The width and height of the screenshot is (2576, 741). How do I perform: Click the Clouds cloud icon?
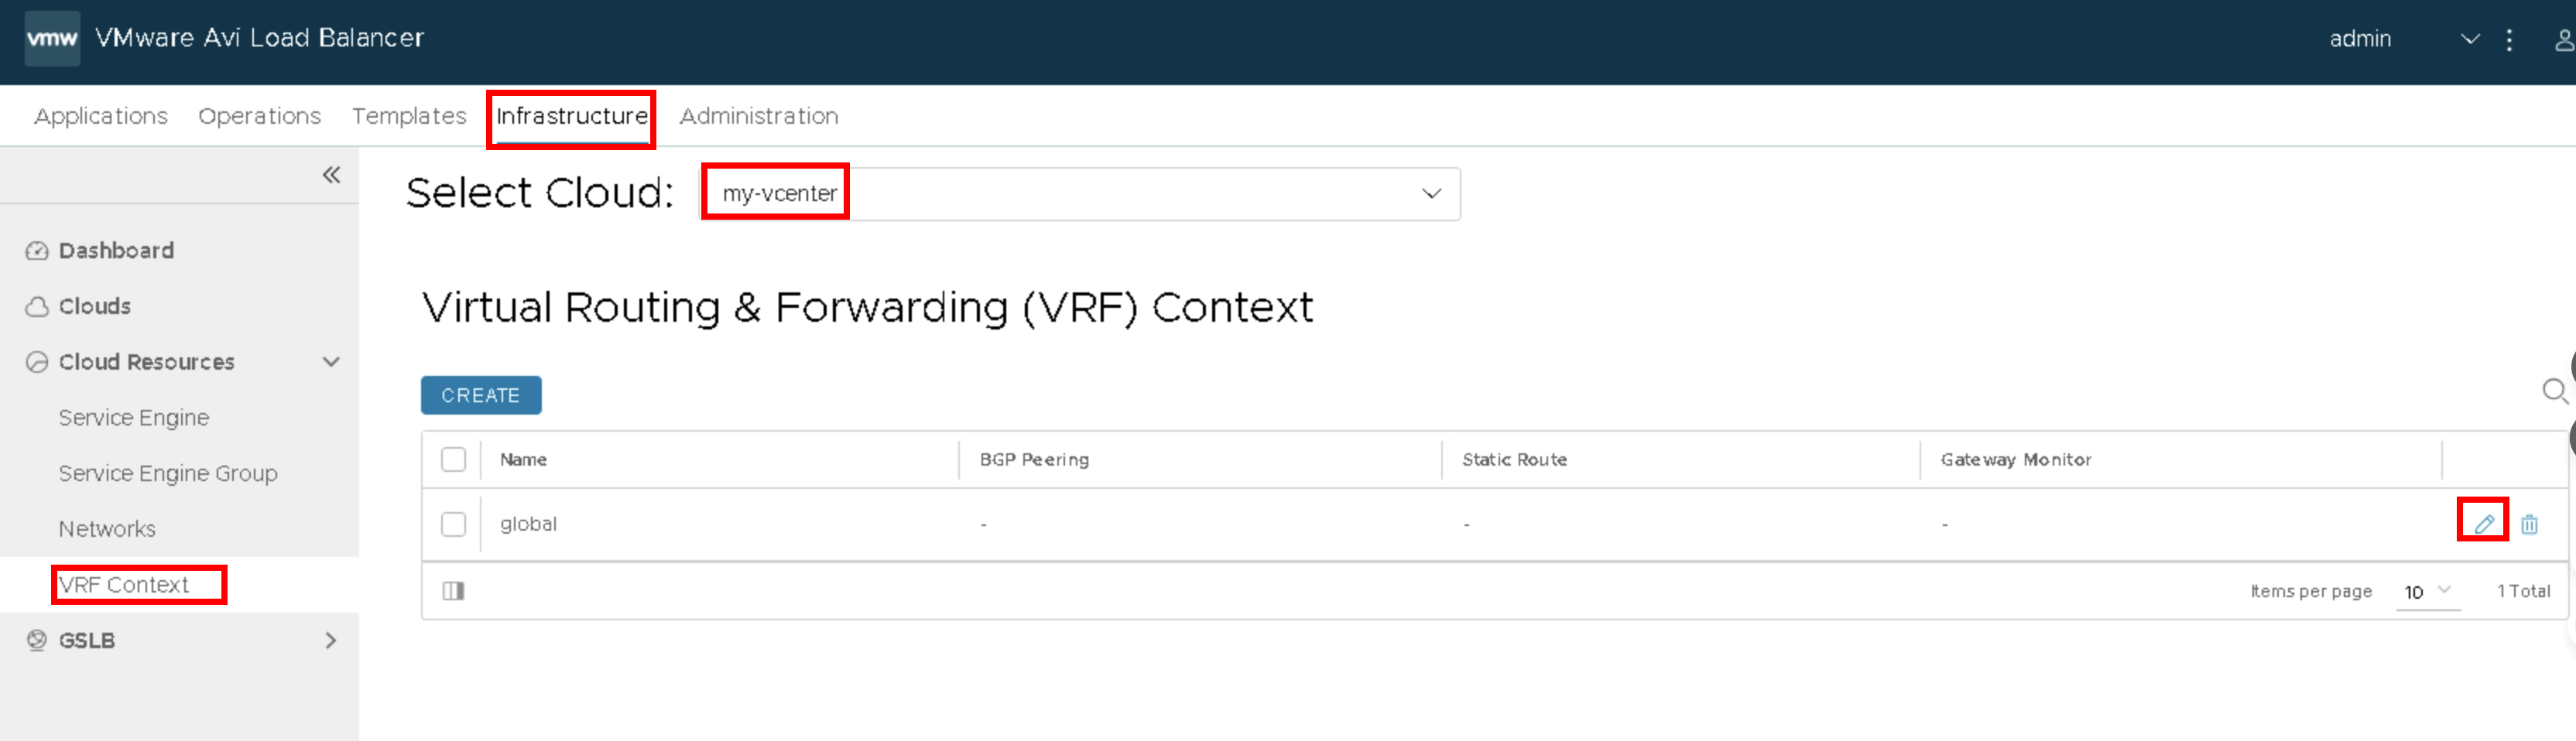coord(37,306)
